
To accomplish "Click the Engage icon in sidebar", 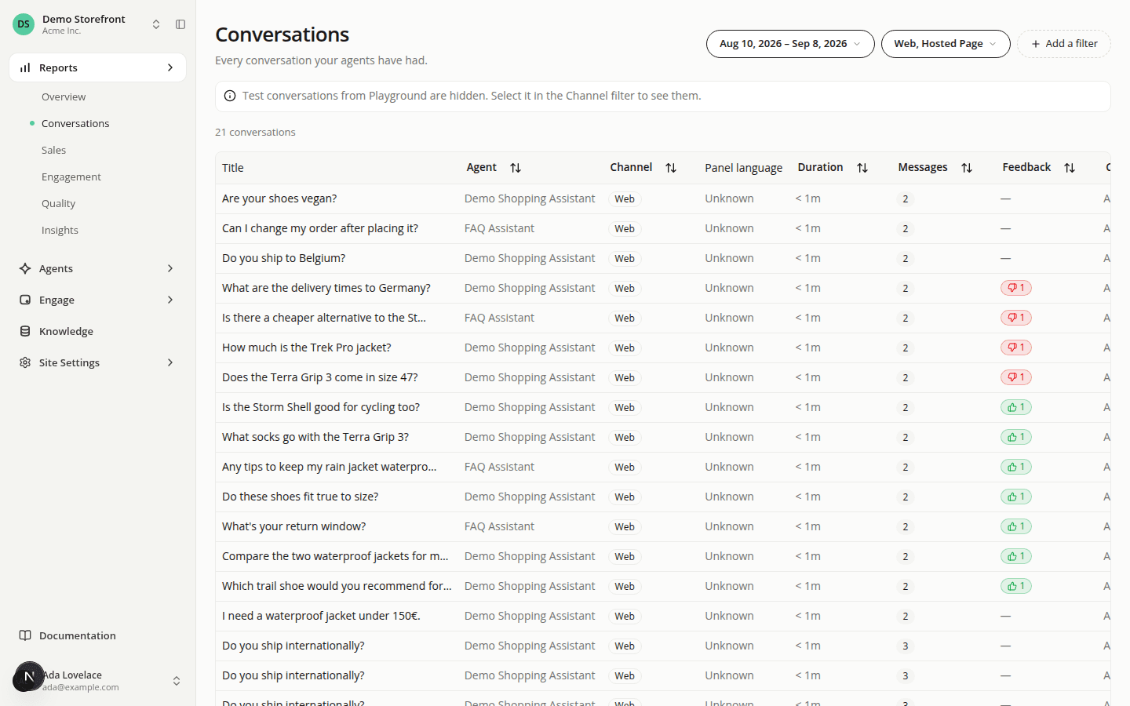I will click(x=25, y=300).
